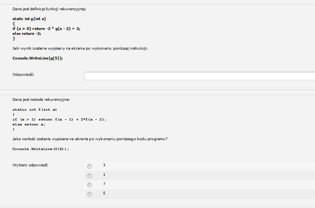Pick the radio button for answer 5
Screen dimensions: 315x208
[90, 194]
